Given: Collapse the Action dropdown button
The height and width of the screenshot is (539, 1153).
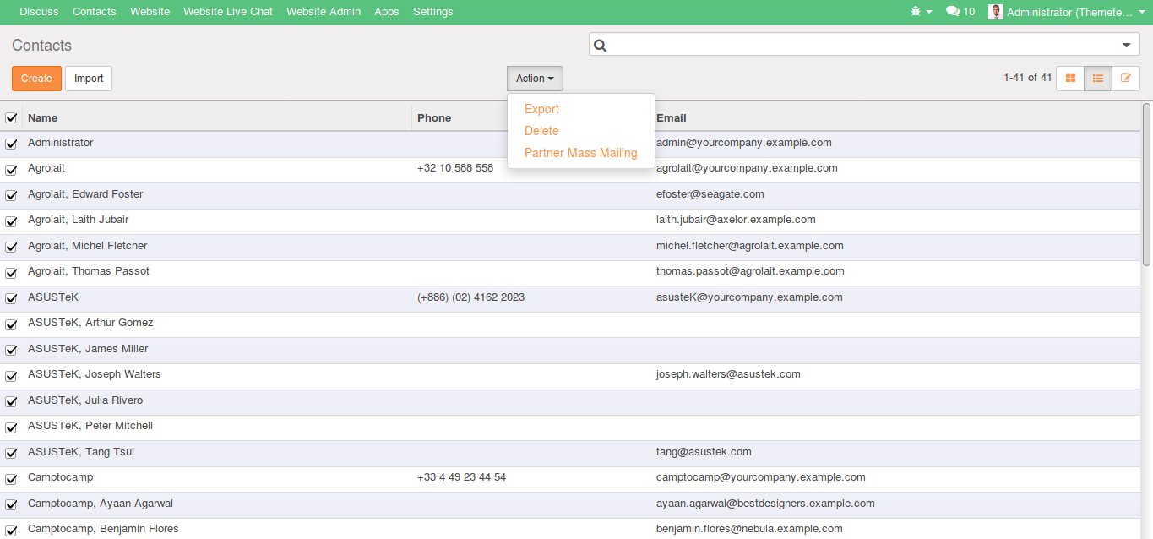Looking at the screenshot, I should click(535, 79).
